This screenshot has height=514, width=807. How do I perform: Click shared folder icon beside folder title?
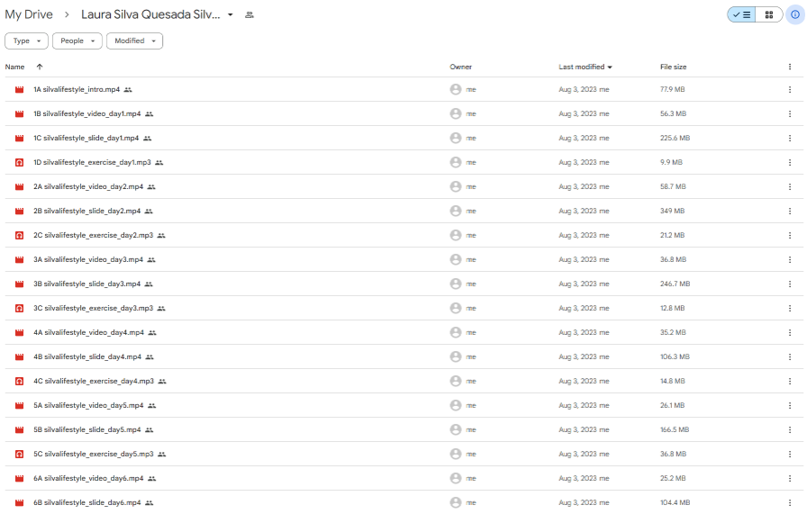coord(249,15)
